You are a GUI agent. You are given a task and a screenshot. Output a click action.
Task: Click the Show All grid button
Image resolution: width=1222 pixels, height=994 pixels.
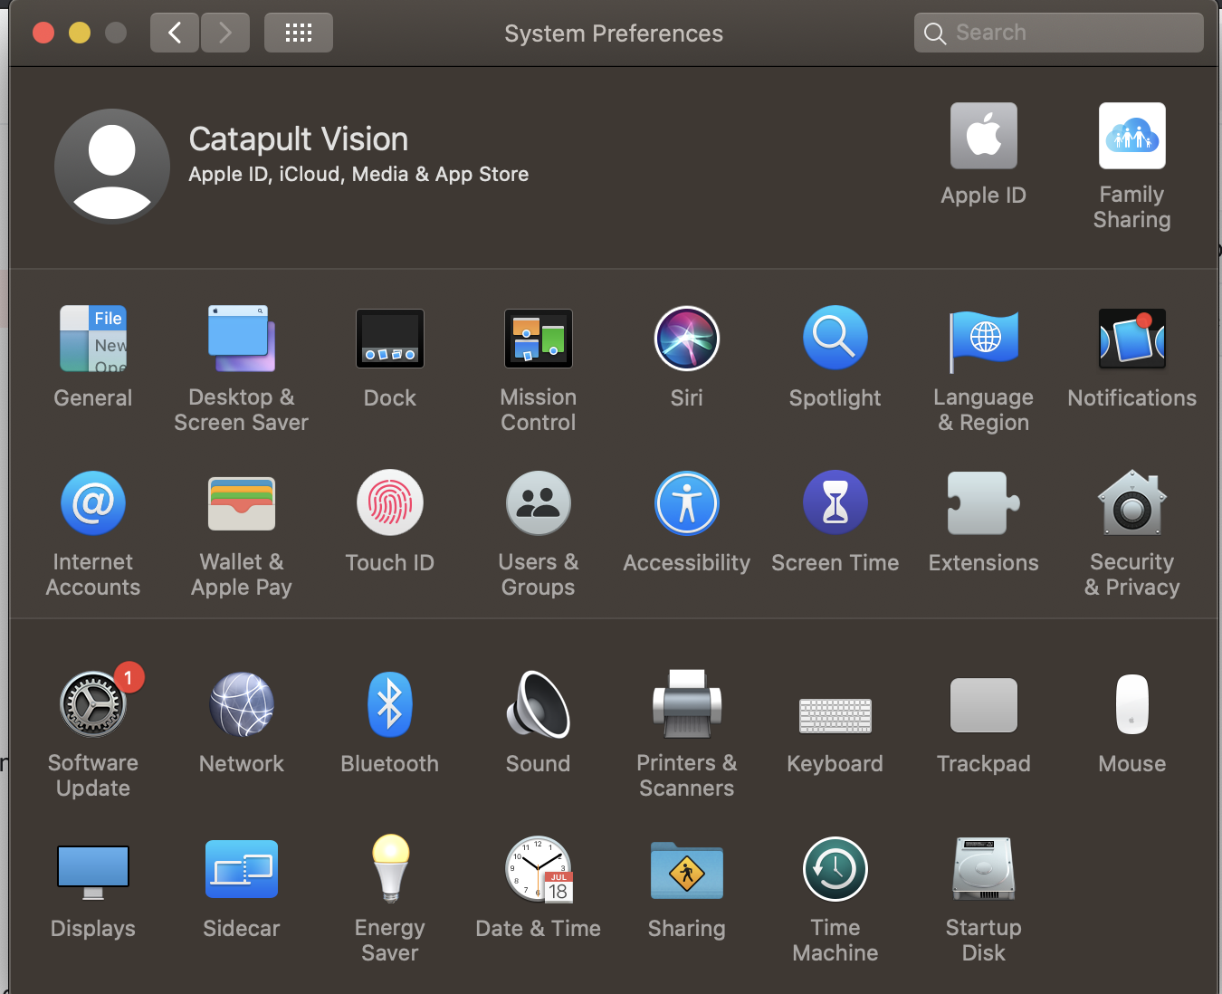(x=298, y=33)
